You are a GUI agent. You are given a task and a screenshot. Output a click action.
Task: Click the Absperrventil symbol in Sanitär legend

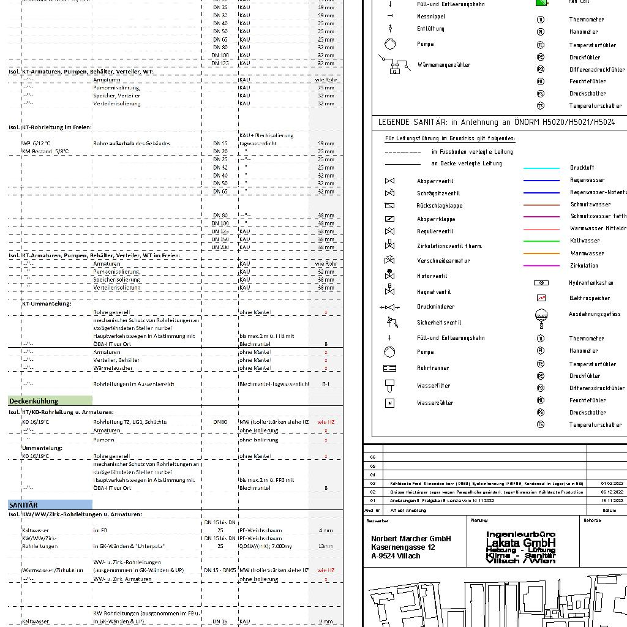click(389, 181)
